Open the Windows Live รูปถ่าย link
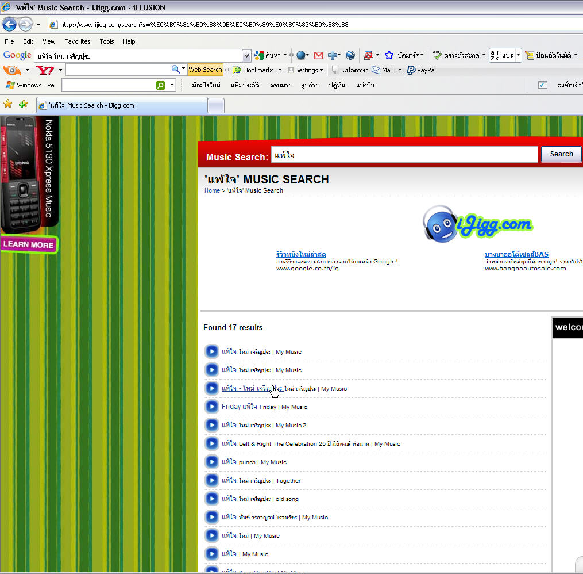 tap(310, 85)
